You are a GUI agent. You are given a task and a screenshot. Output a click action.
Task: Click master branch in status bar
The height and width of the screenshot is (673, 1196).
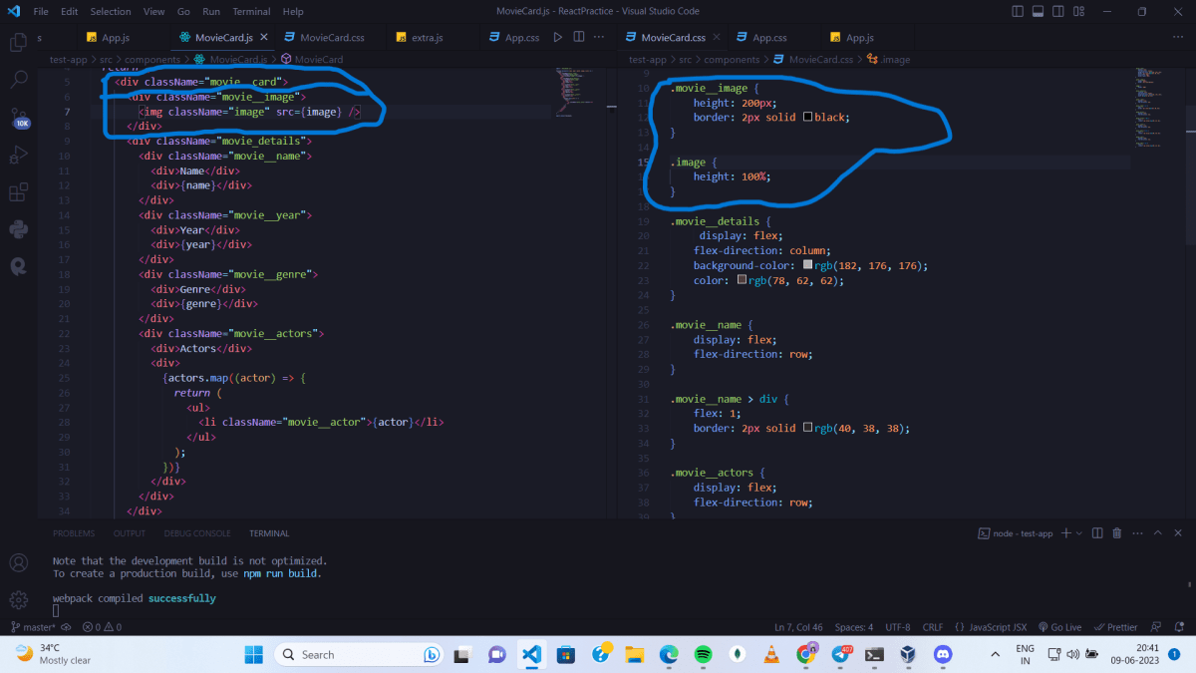pos(33,627)
